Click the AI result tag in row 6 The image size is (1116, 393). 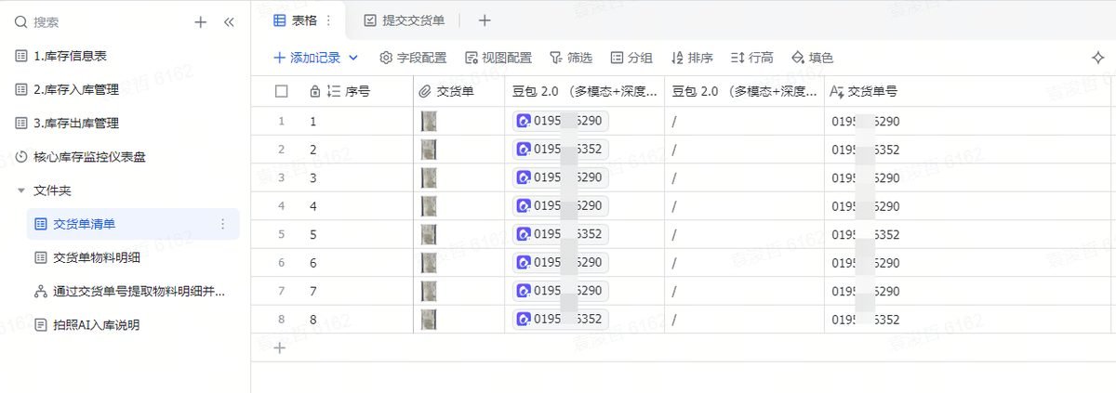(560, 262)
